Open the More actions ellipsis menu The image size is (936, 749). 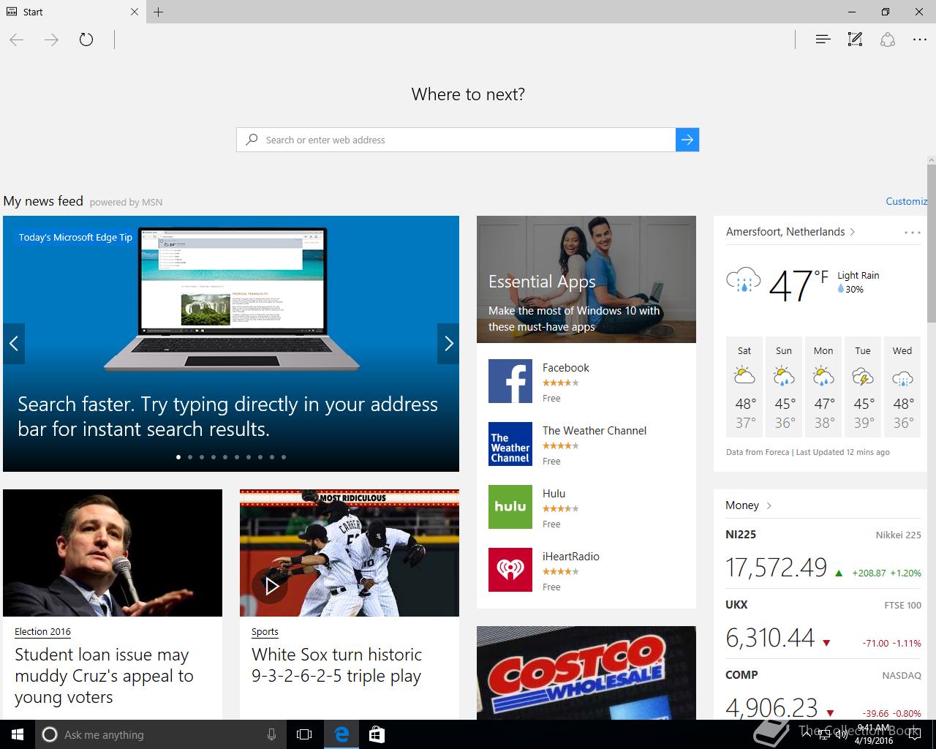920,39
